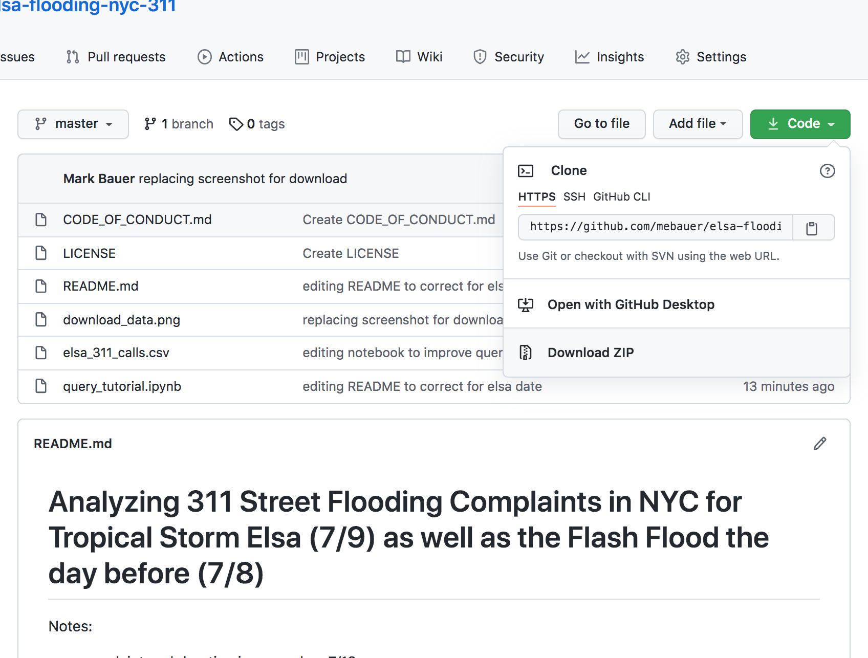Image resolution: width=868 pixels, height=658 pixels.
Task: Click file icon beside CODE_OF_CONDUCT.md
Action: (41, 220)
